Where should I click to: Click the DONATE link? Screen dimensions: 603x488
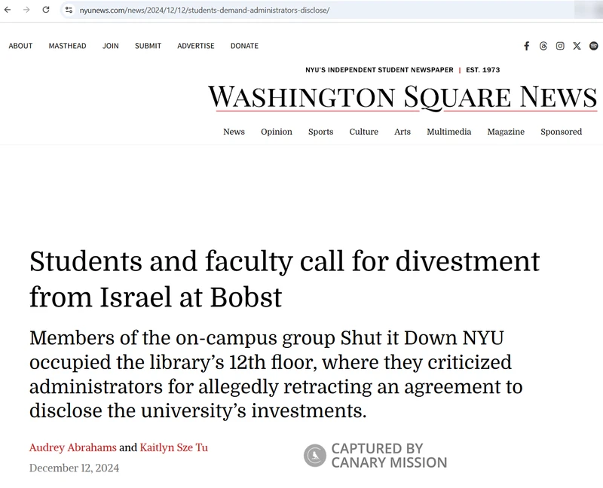tap(244, 46)
